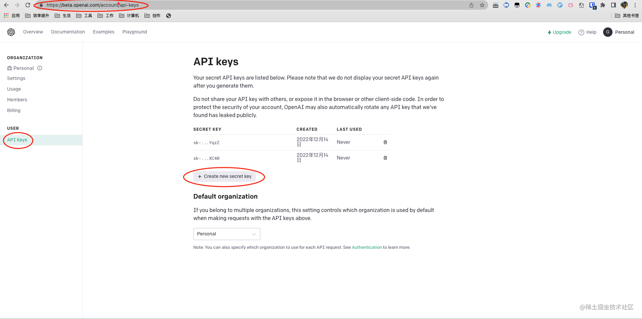Open the Authentication link
This screenshot has width=642, height=319.
(x=367, y=247)
